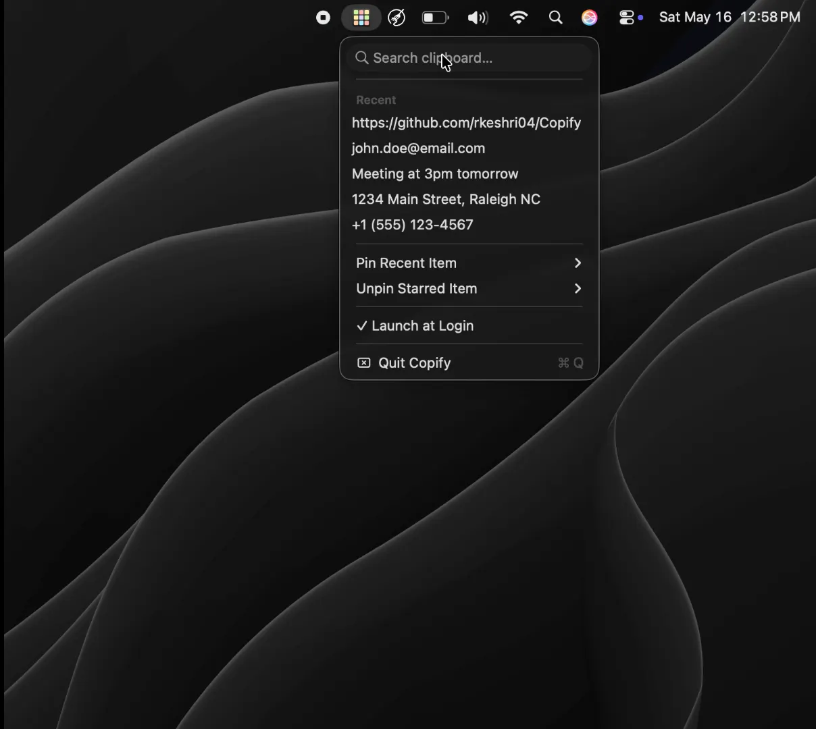Click the Quit Copify x-box icon
The width and height of the screenshot is (816, 729).
tap(363, 363)
